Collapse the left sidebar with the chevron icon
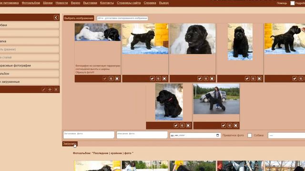The image size is (305, 171). pos(56,18)
